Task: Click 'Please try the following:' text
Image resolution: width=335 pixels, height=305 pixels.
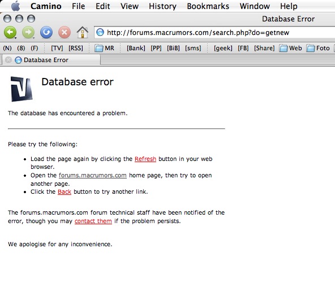Action: 43,145
